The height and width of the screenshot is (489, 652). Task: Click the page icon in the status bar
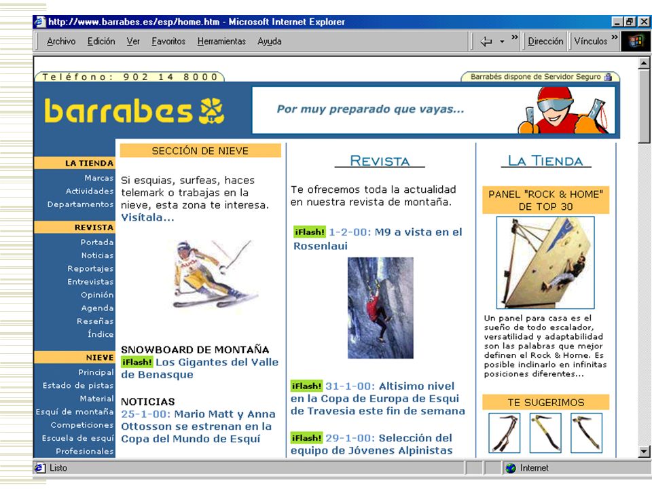(x=40, y=468)
